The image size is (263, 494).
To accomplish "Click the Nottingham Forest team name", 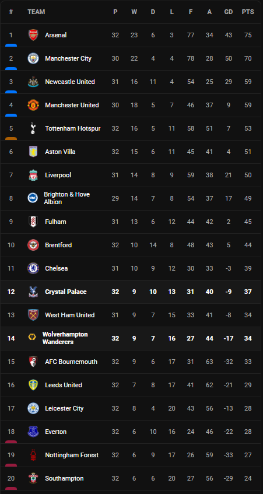I will [x=72, y=454].
